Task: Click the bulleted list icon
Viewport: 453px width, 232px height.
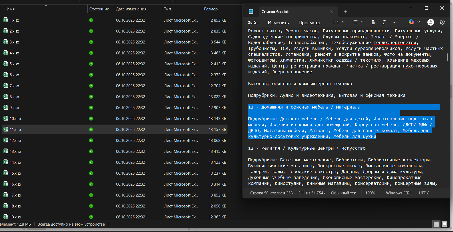Action: click(x=355, y=22)
